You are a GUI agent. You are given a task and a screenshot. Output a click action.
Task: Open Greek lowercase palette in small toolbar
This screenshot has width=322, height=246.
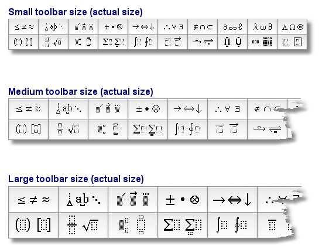tap(262, 27)
